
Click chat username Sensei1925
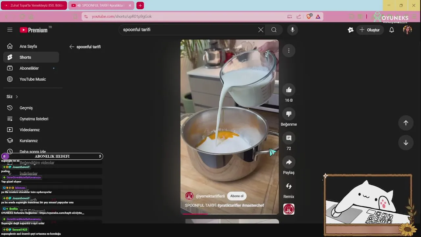[20, 229]
